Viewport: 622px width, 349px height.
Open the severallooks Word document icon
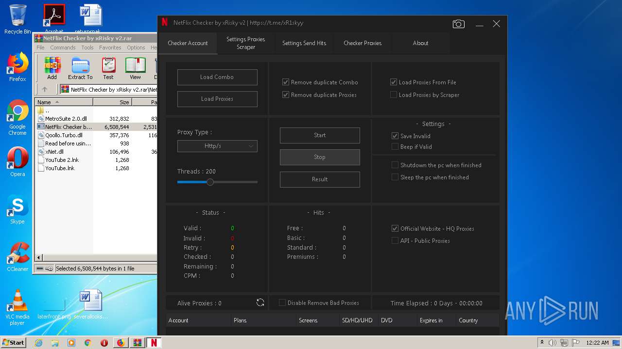90,304
